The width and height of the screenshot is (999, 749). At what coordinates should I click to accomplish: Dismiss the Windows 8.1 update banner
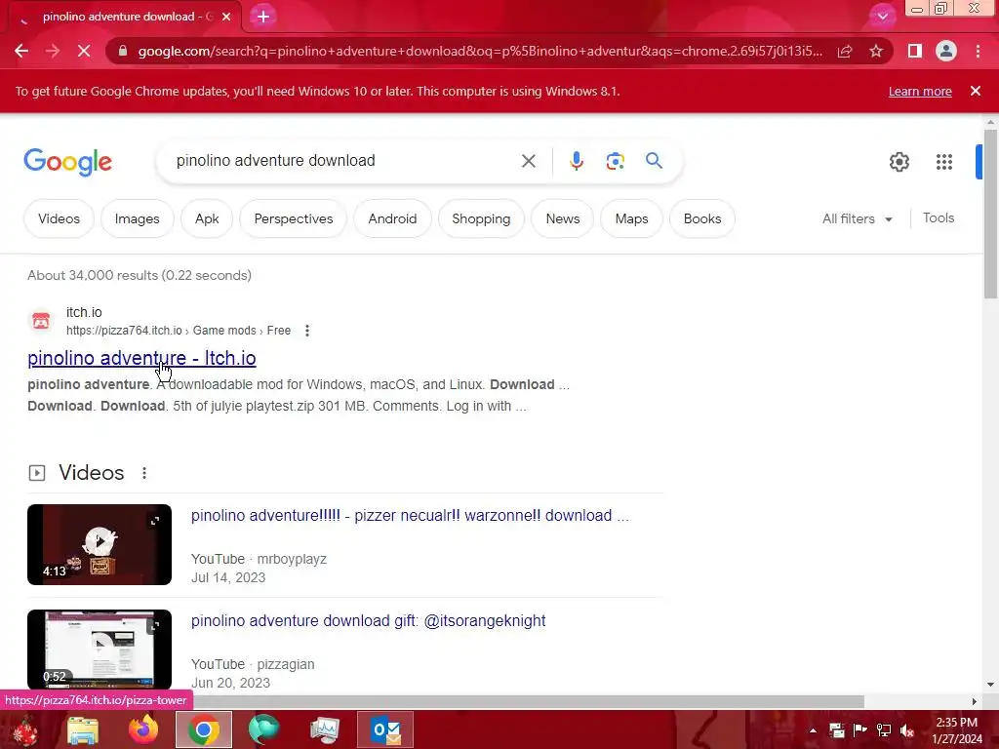point(976,91)
